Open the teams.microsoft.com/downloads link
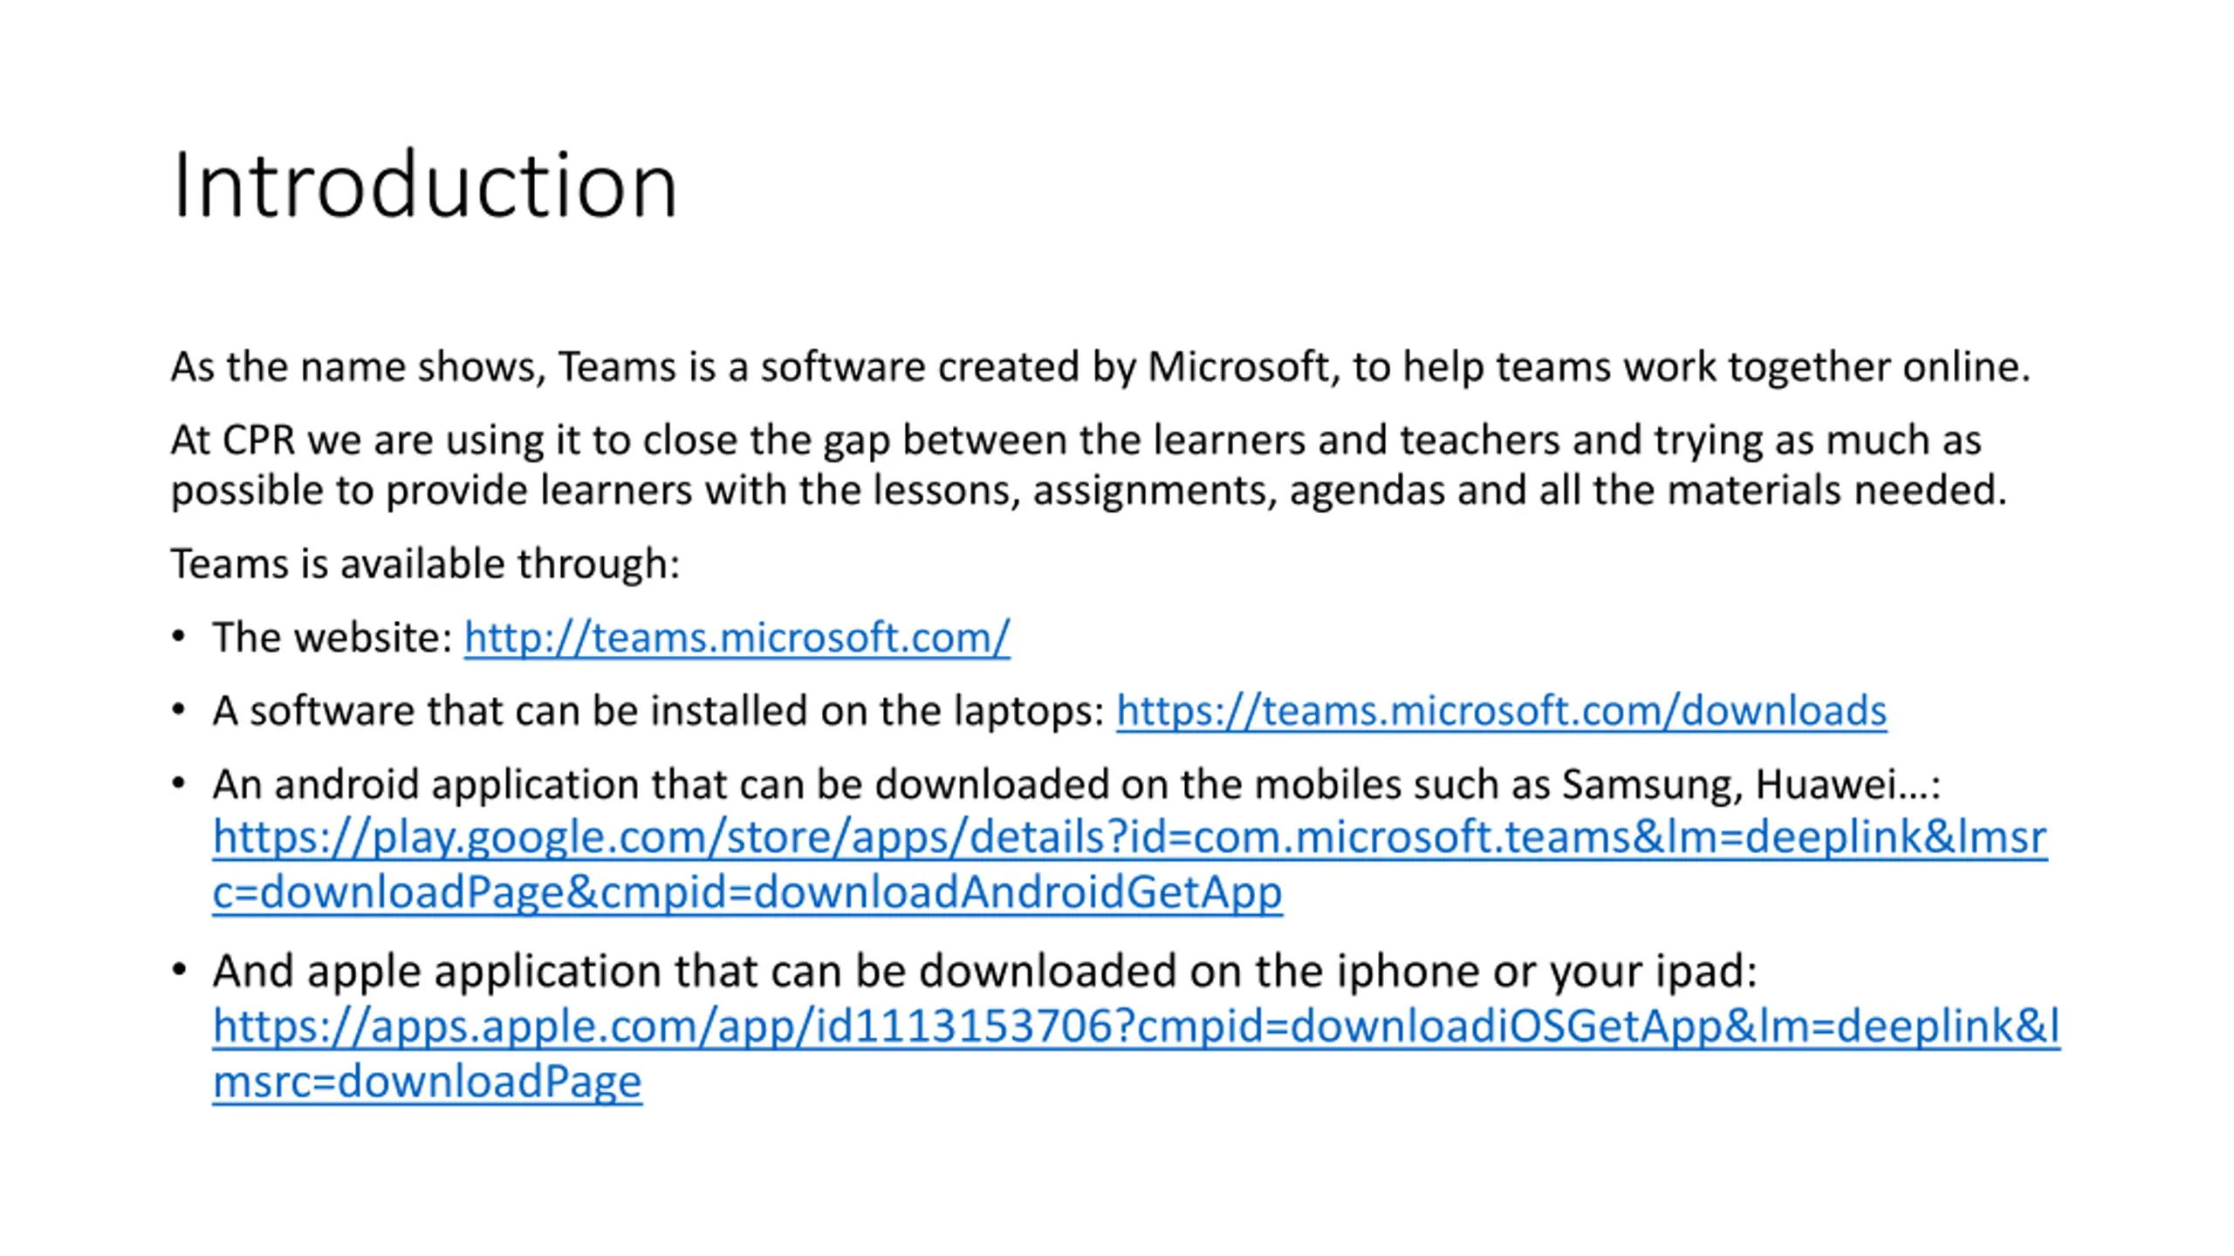Viewport: 2234px width, 1256px height. (1501, 710)
